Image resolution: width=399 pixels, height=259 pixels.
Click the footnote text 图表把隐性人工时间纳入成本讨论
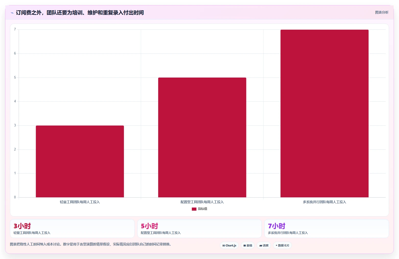point(90,244)
